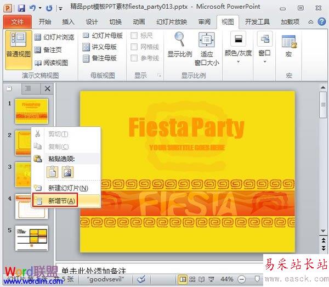Open 备注页 notes page view
The height and width of the screenshot is (287, 329).
coord(48,50)
